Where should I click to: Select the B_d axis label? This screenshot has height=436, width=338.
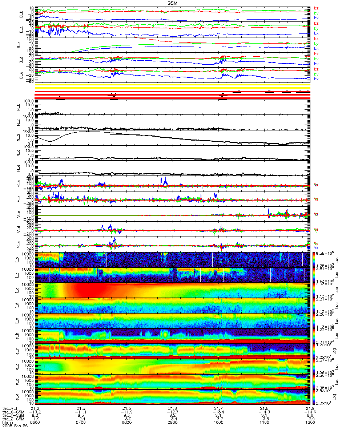click(x=21, y=60)
